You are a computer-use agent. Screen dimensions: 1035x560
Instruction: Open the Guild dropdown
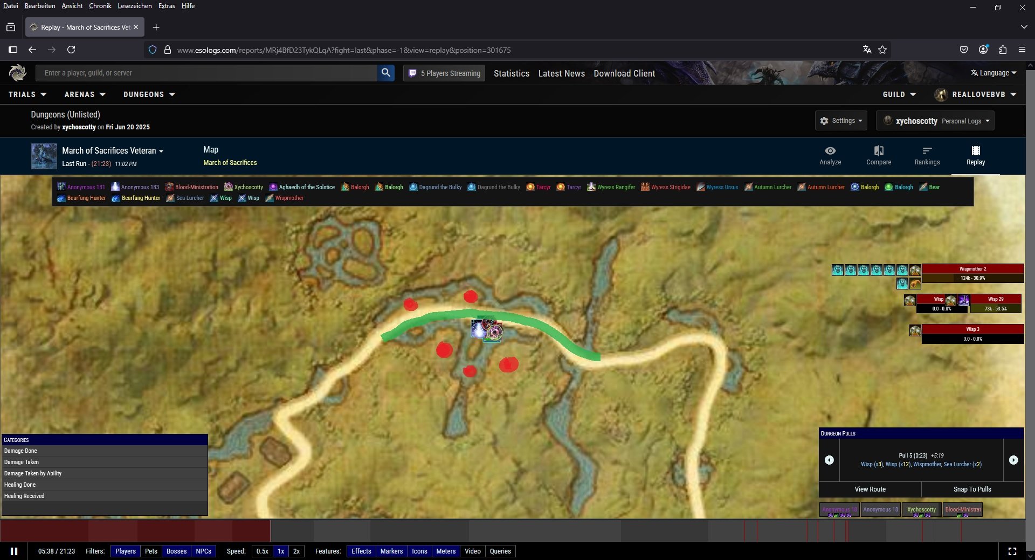coord(899,94)
